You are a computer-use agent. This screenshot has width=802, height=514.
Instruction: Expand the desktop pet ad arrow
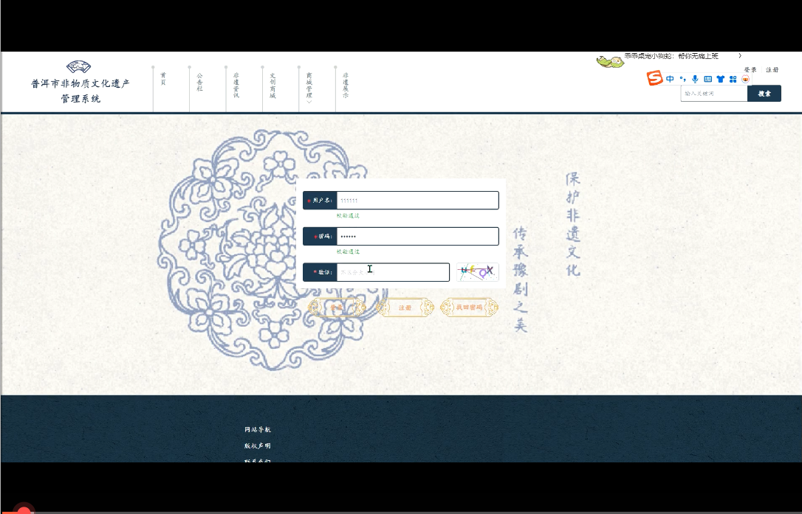[740, 56]
